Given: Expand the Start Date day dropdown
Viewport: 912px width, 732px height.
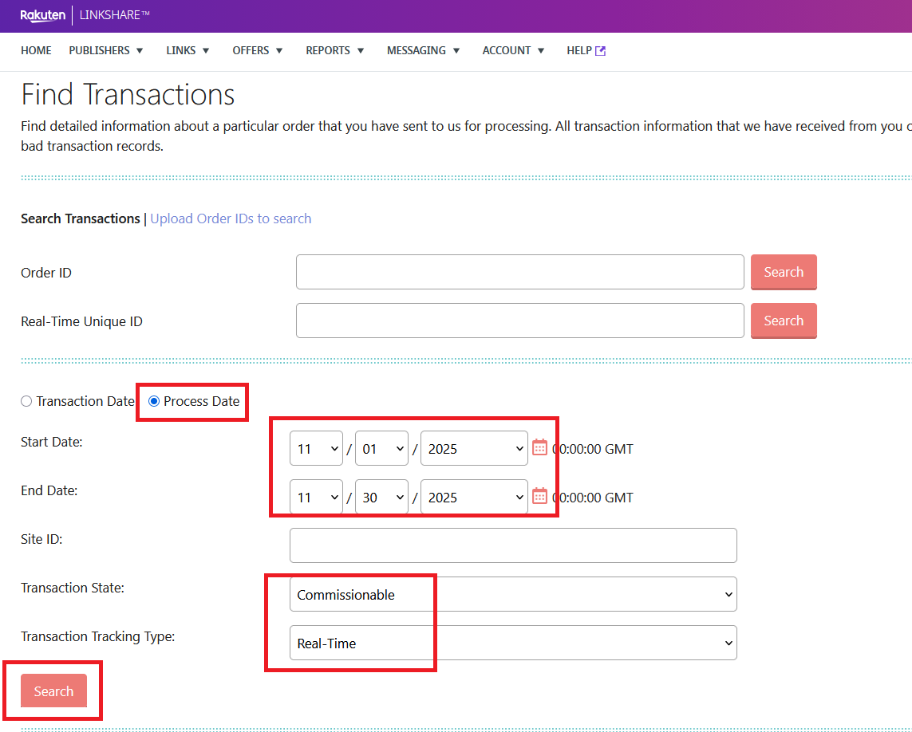Looking at the screenshot, I should [381, 449].
